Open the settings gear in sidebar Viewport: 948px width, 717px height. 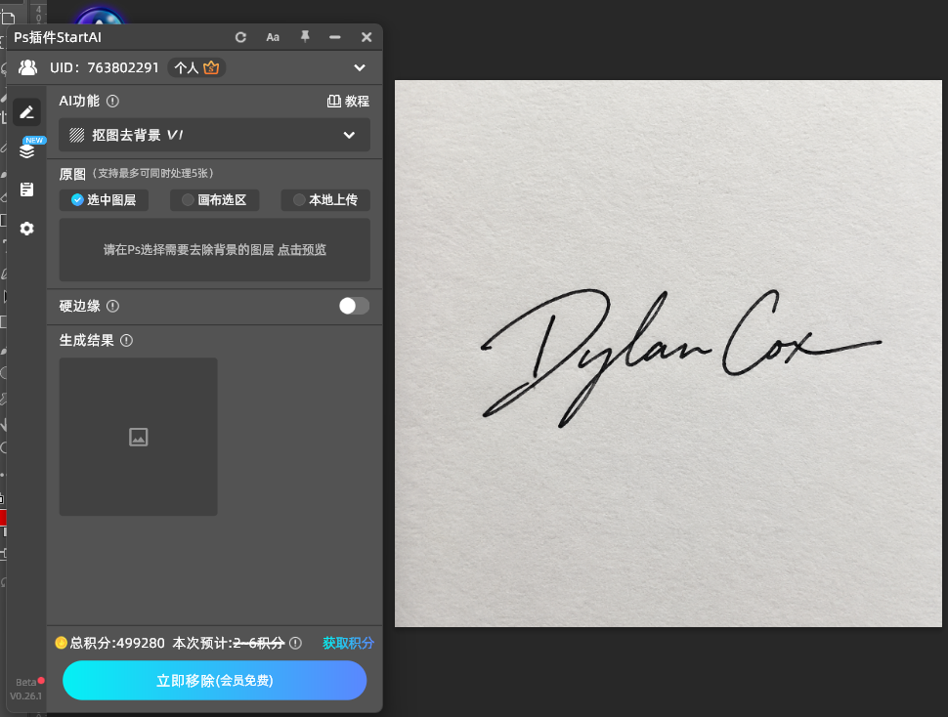tap(26, 229)
